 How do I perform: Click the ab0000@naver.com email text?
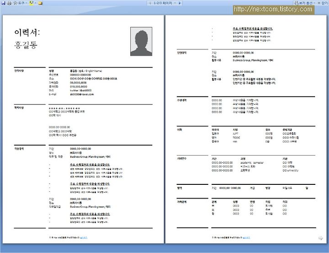click(x=82, y=94)
